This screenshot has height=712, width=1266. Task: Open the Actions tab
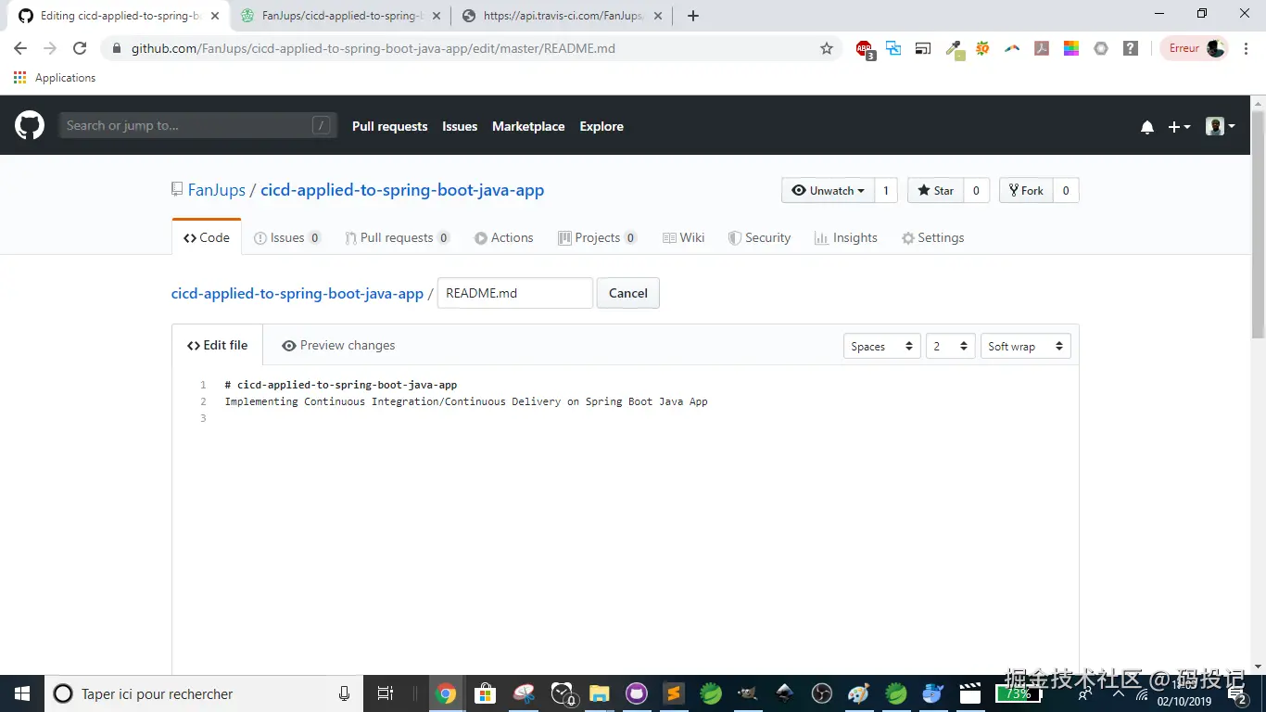[x=504, y=238]
